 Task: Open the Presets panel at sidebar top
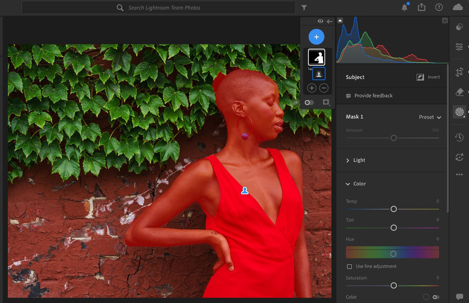click(460, 27)
